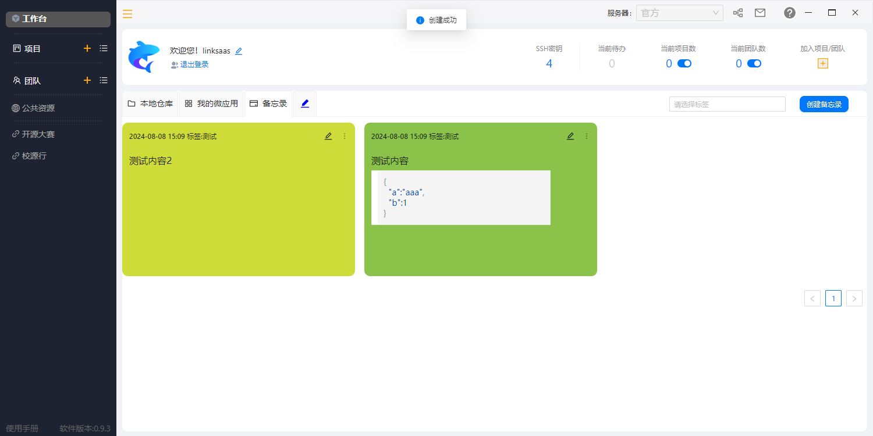Go to the next page of memos
The image size is (873, 436).
coord(854,299)
